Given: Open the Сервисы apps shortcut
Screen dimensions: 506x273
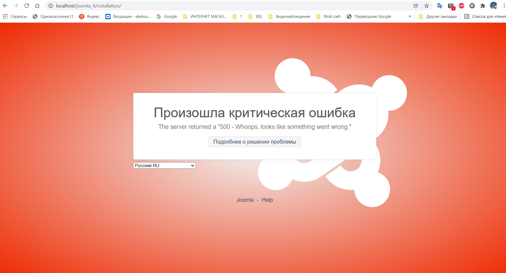Looking at the screenshot, I should point(15,17).
